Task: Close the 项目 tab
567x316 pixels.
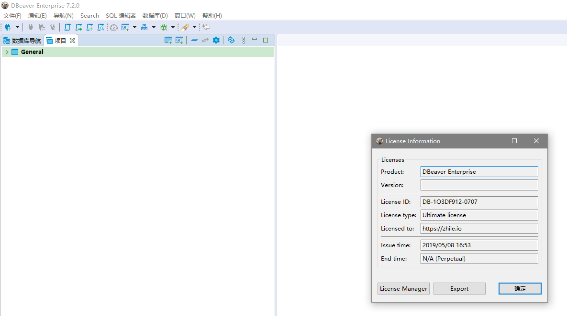Action: (x=72, y=41)
